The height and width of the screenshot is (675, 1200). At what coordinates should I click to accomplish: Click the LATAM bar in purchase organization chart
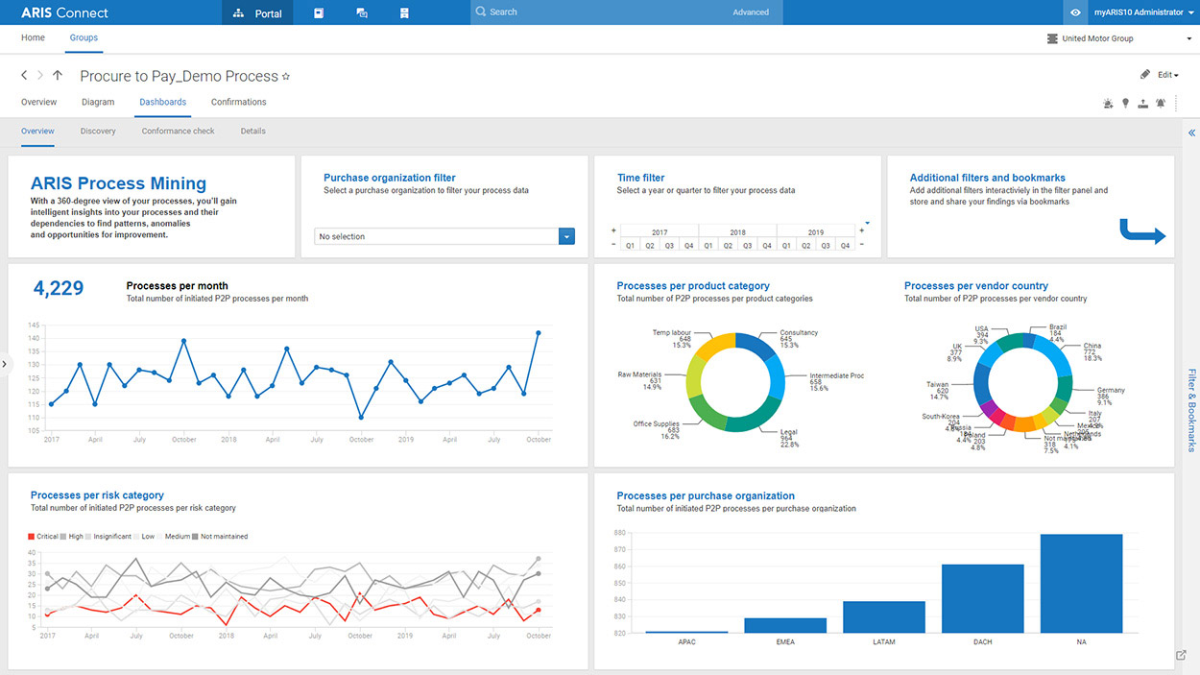coord(884,617)
